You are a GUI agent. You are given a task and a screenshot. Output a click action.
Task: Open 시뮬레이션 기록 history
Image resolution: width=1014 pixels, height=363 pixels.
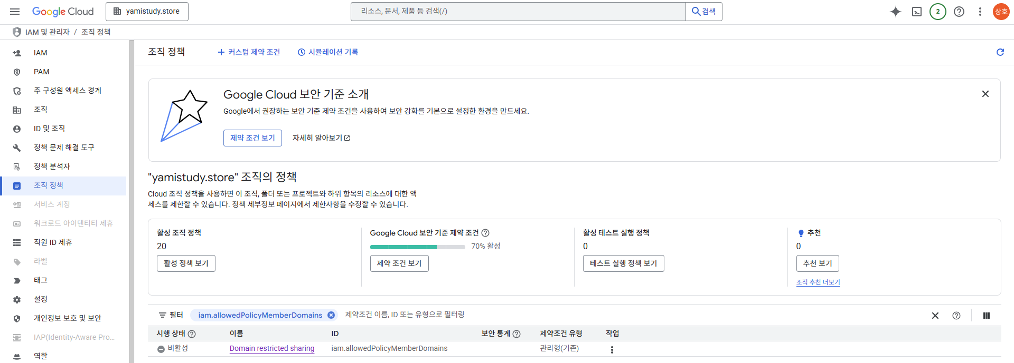[x=328, y=52]
